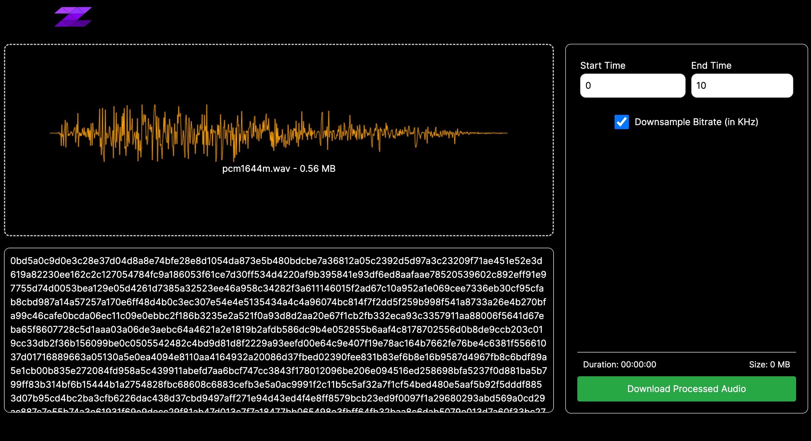Viewport: 811px width, 441px height.
Task: Click the Start Time label
Action: pyautogui.click(x=603, y=66)
